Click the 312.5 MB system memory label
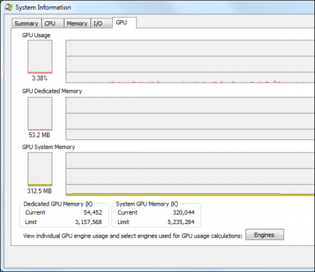Image resolution: width=315 pixels, height=272 pixels. [39, 191]
